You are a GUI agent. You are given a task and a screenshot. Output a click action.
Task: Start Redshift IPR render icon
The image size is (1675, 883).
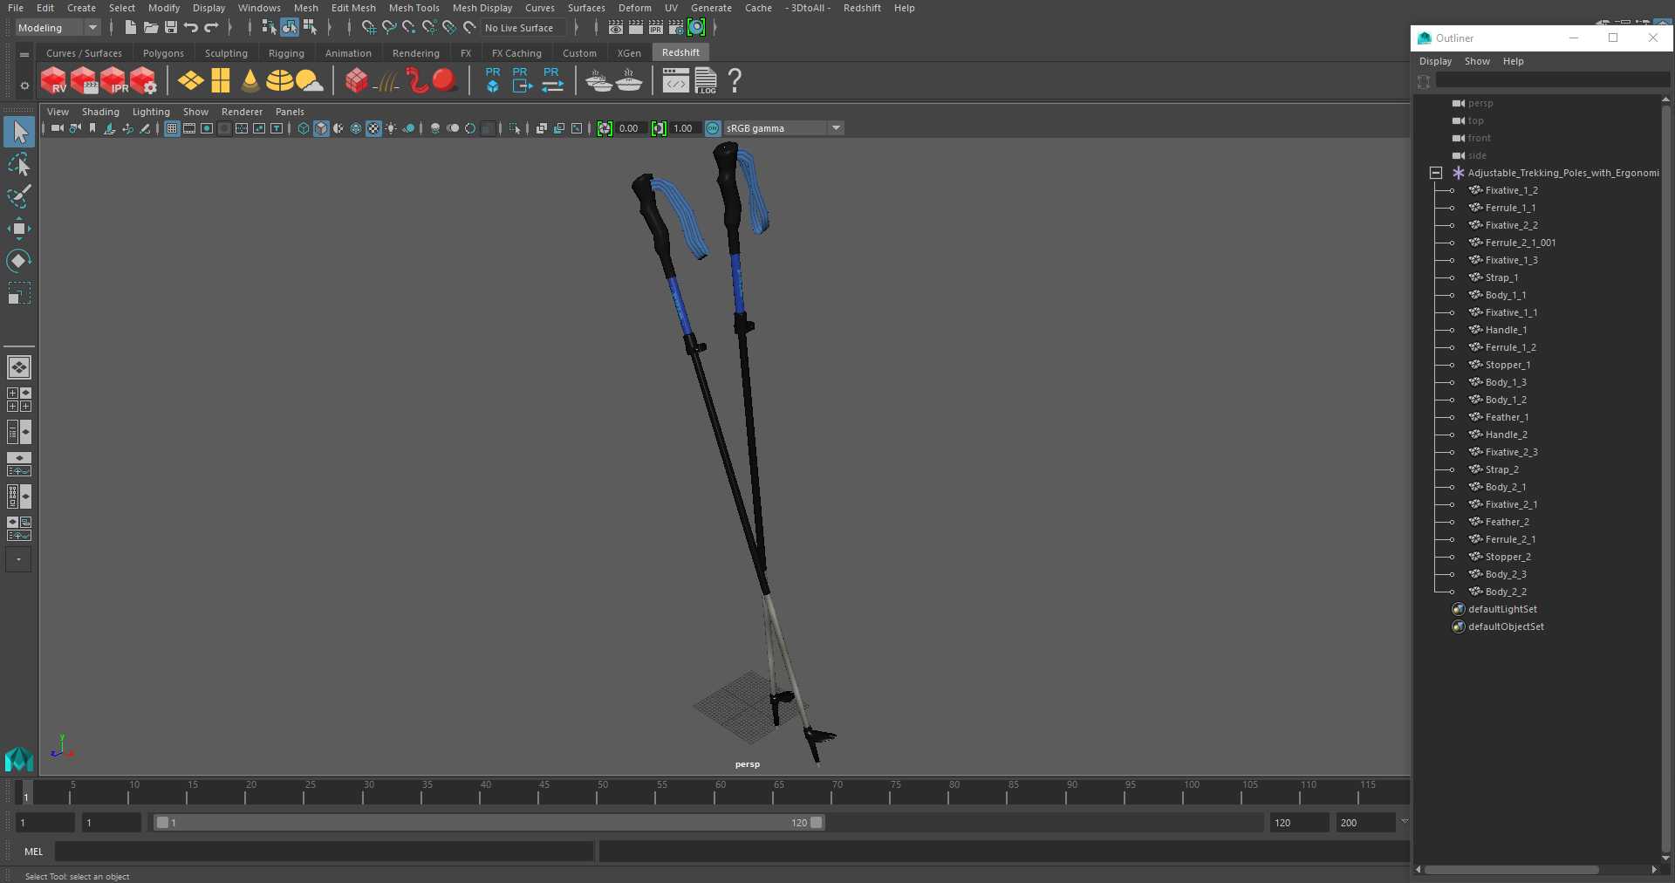(x=114, y=81)
